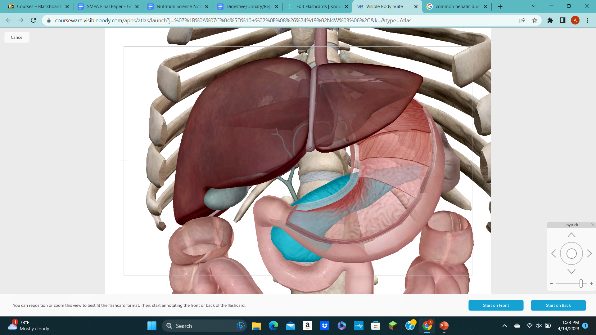
Task: Zoom out with the minus icon
Action: (x=551, y=283)
